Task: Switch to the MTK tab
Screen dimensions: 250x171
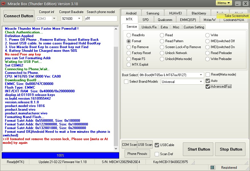Action: click(x=129, y=19)
